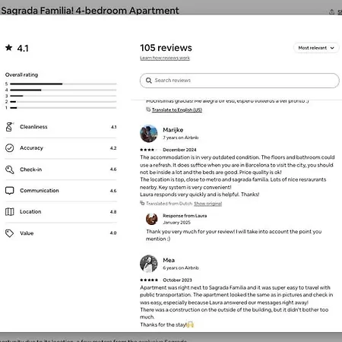The width and height of the screenshot is (342, 342).
Task: Click the 'January 2025' response date
Action: (x=176, y=223)
